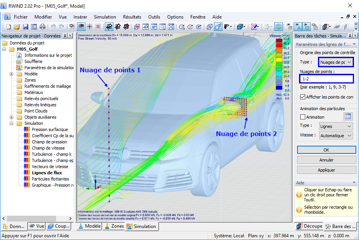
Task: Open the Insérer menu
Action: (80, 17)
